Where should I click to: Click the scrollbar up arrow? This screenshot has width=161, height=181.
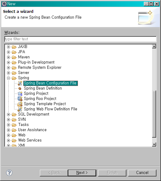tap(154, 46)
